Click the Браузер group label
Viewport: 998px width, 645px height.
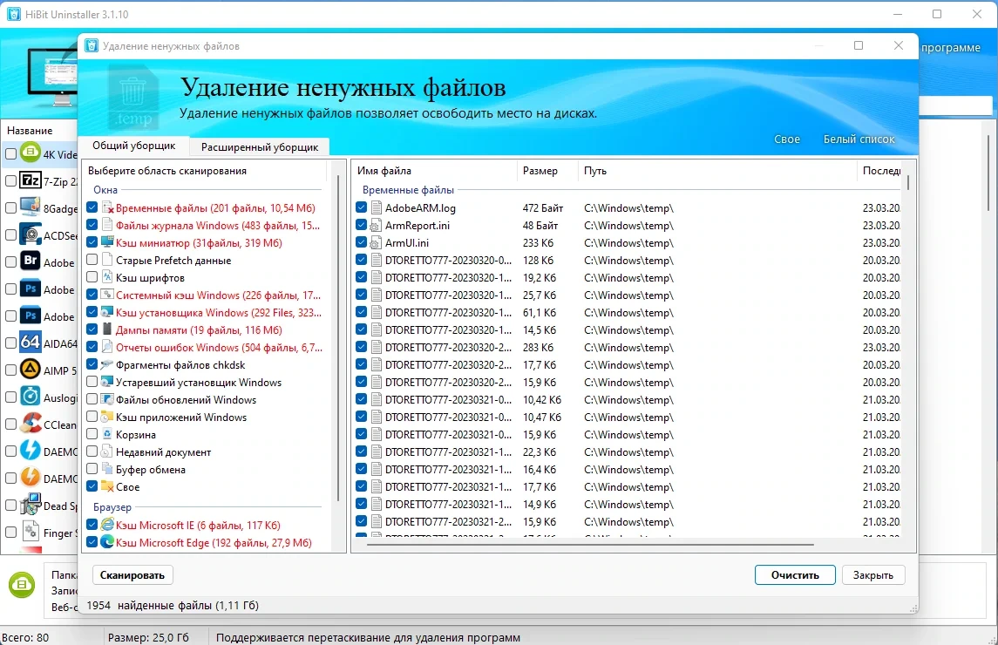pyautogui.click(x=112, y=506)
